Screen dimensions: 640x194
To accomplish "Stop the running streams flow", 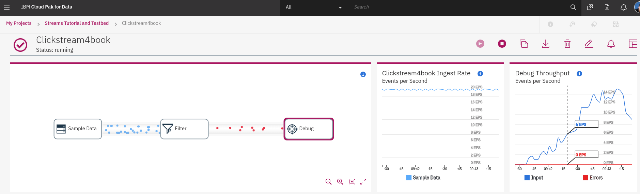I will tap(502, 44).
